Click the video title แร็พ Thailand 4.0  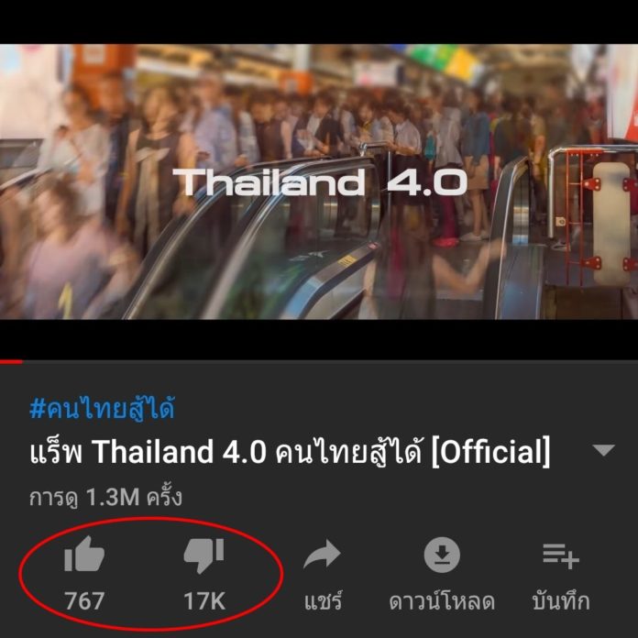point(290,451)
